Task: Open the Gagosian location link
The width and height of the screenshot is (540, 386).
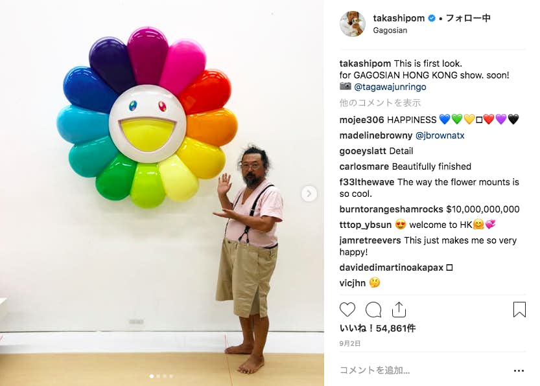Action: [x=390, y=30]
